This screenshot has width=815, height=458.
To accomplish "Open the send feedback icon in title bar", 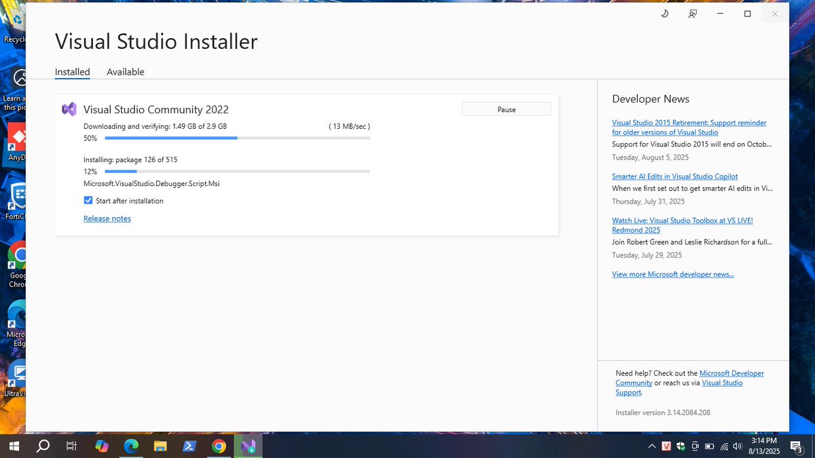I will (692, 14).
